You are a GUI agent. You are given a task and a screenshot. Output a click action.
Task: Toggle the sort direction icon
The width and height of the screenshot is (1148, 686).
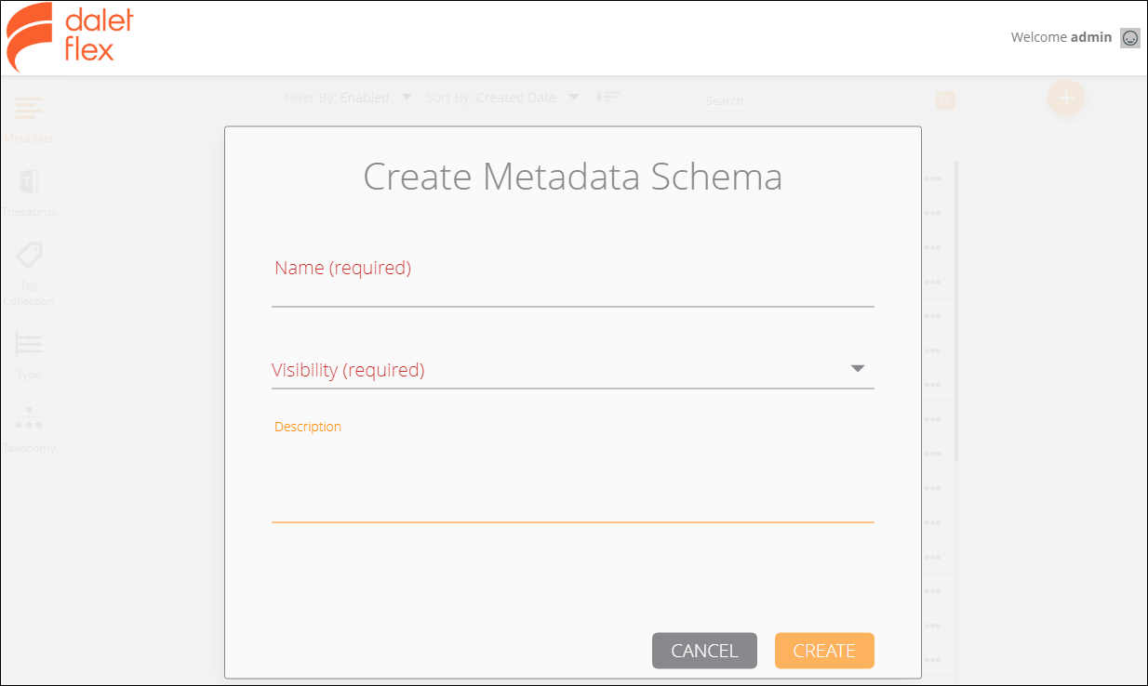pos(607,97)
